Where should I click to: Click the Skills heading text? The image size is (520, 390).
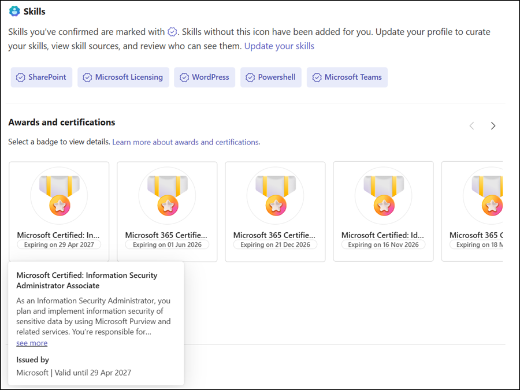[35, 12]
